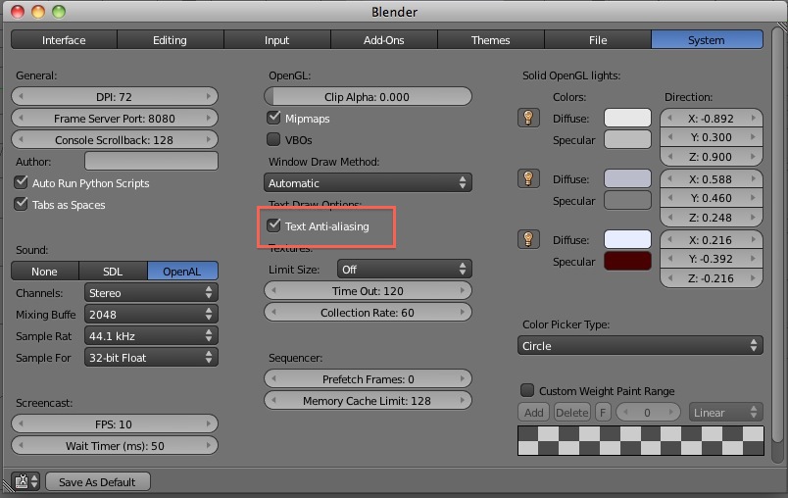Click the Delete color stop button
Image resolution: width=788 pixels, height=498 pixels.
point(572,413)
